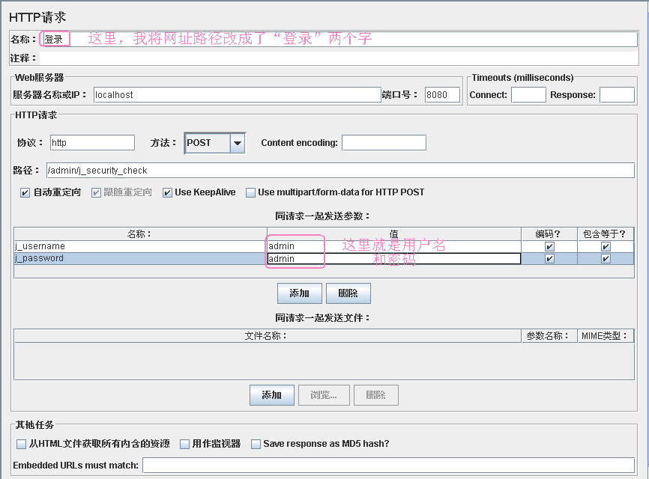649x479 pixels.
Task: Disable the Use KeepAlive checkbox
Action: [167, 192]
